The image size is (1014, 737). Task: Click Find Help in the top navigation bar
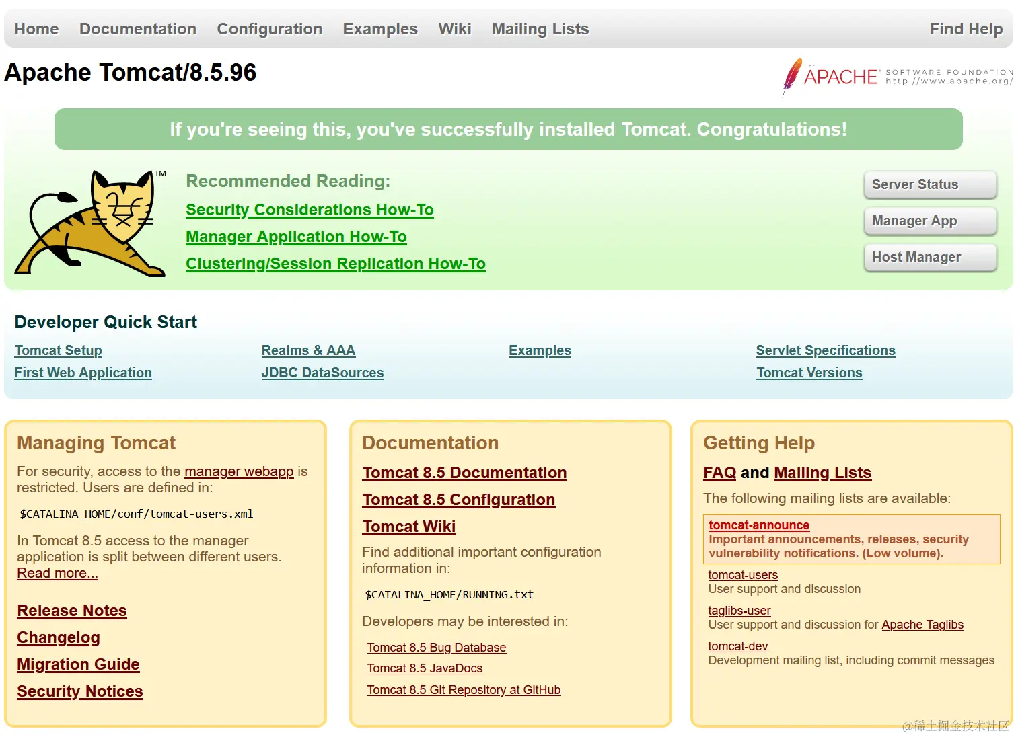click(x=966, y=29)
